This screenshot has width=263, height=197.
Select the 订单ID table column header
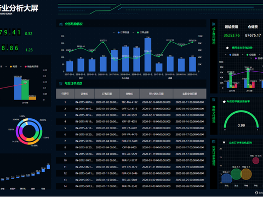tap(84, 94)
